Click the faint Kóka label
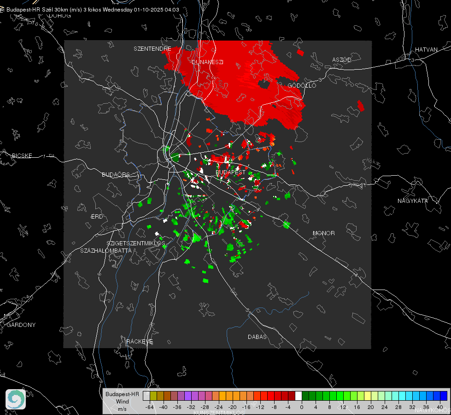The width and height of the screenshot is (451, 415). click(372, 161)
